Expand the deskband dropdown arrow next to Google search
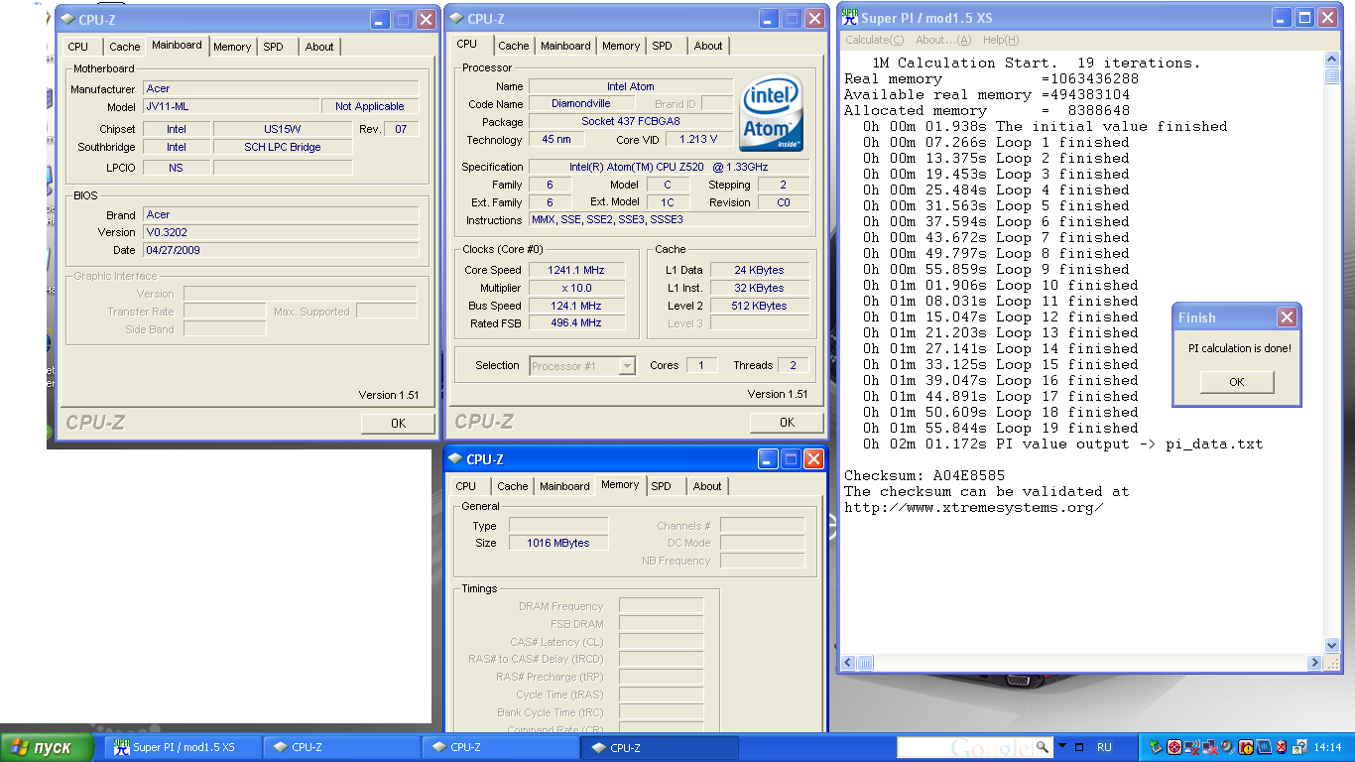Viewport: 1355px width, 762px height. (x=1062, y=745)
